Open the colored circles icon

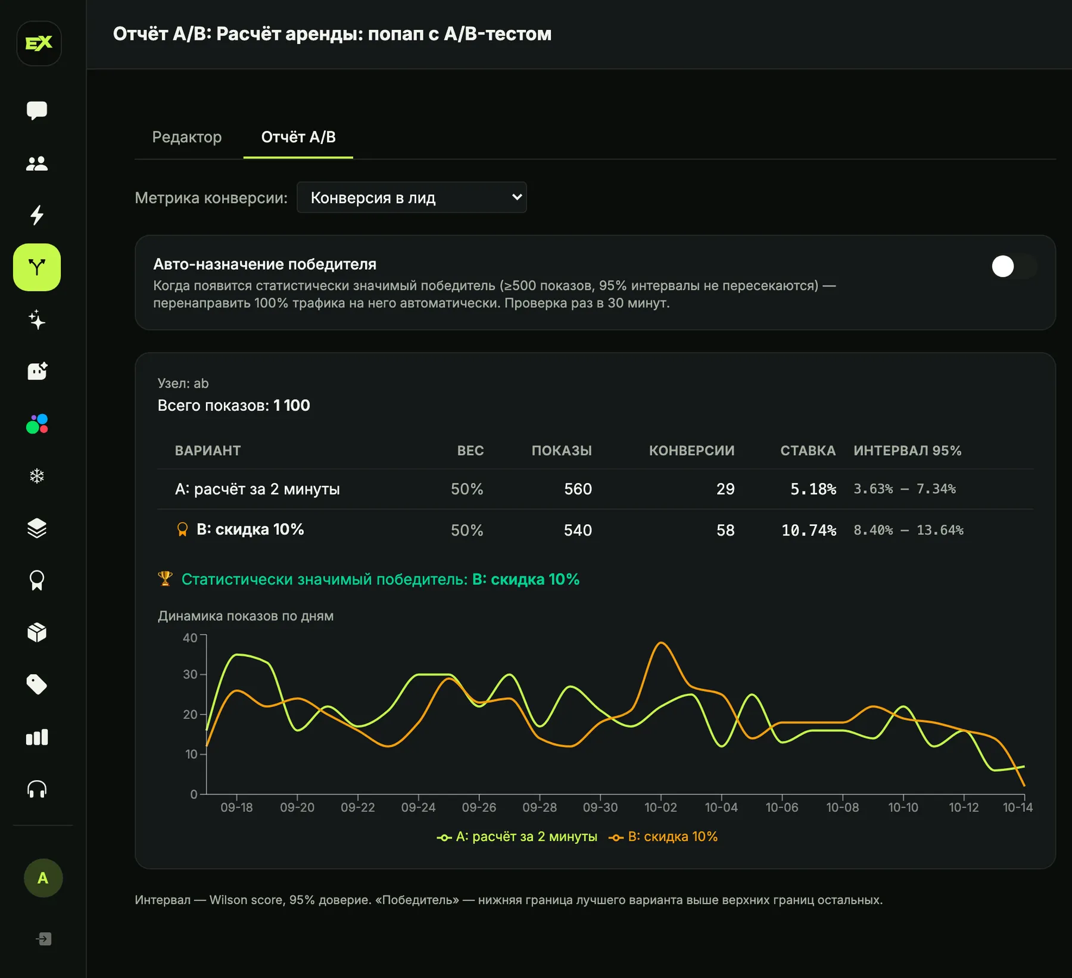pos(37,424)
